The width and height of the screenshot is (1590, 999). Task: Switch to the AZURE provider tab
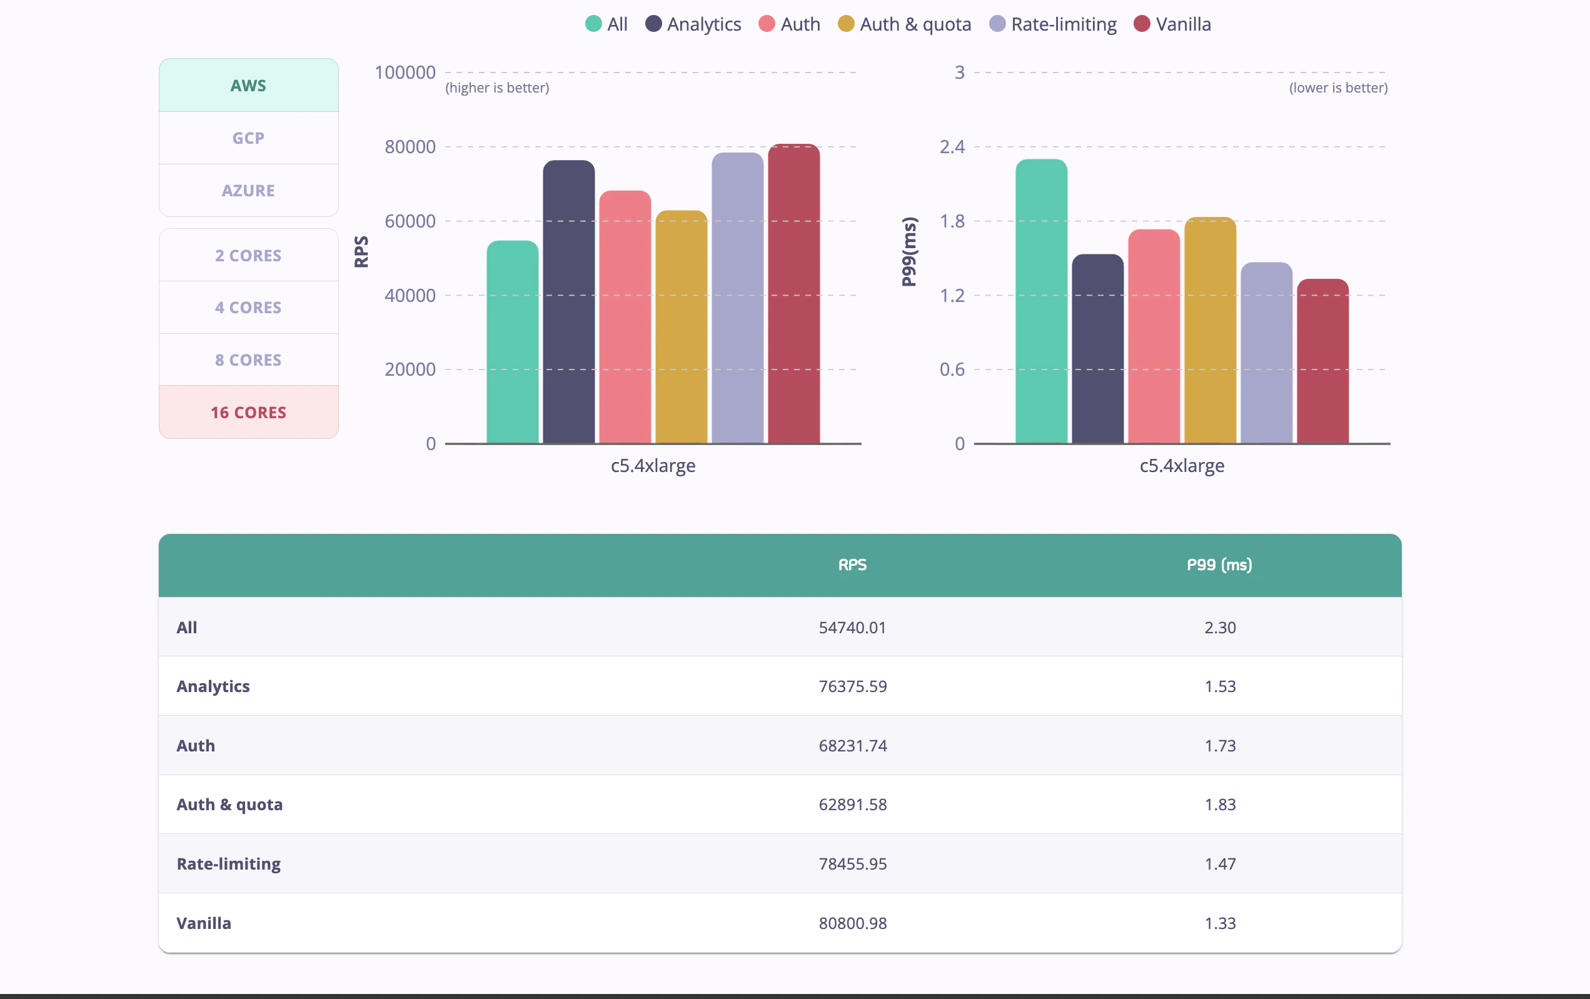248,190
